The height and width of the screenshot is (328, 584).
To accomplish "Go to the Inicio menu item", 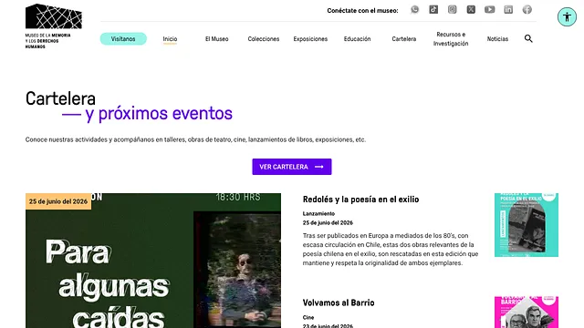I will (x=170, y=38).
